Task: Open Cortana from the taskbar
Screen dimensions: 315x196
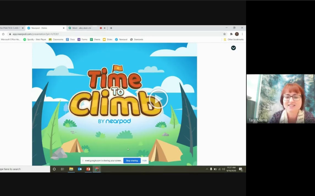Action: [x=54, y=169]
